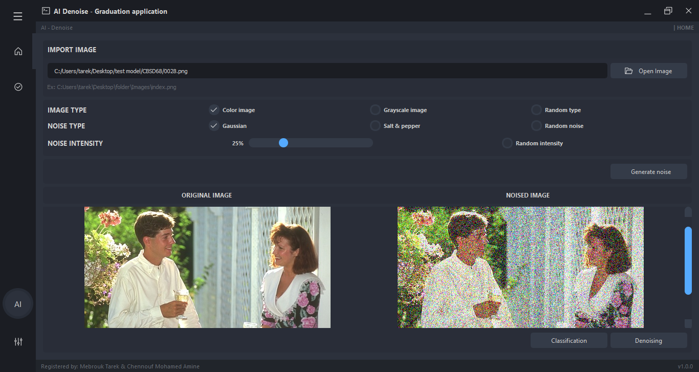Click the NOISE INTENSITY label

coord(75,143)
